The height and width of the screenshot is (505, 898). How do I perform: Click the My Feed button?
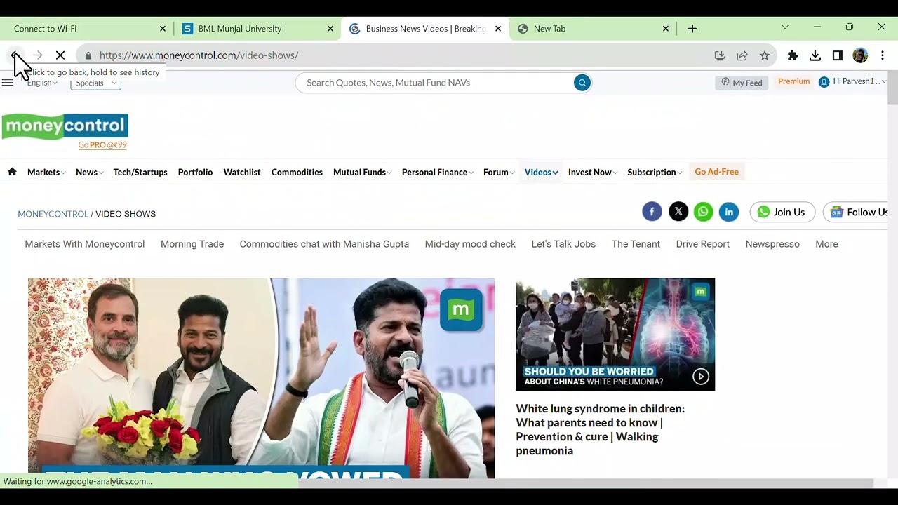(742, 83)
